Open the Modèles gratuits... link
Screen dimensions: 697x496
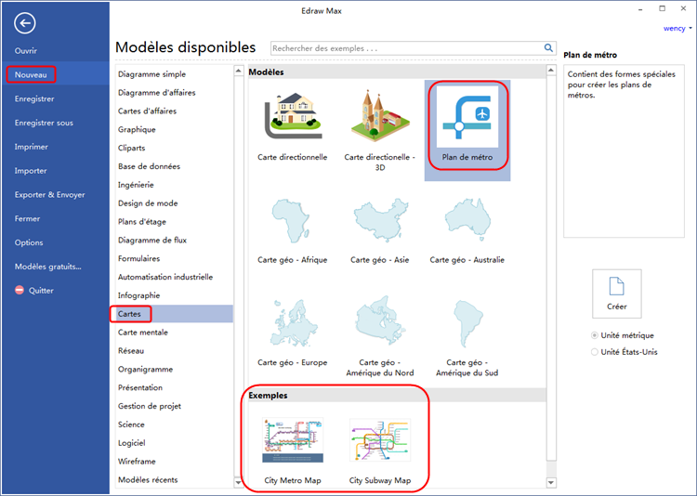pos(48,267)
